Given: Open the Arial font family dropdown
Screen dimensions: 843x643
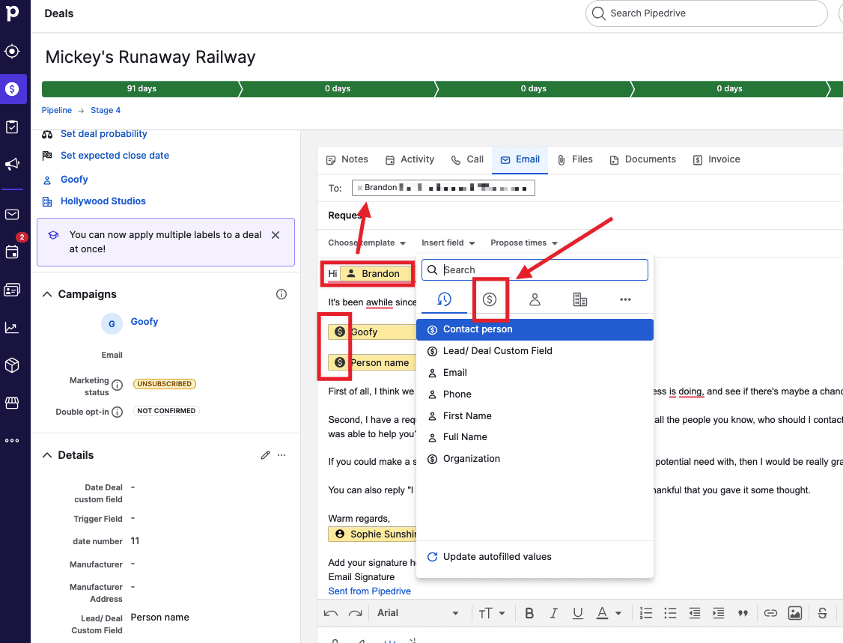Looking at the screenshot, I should coord(418,613).
